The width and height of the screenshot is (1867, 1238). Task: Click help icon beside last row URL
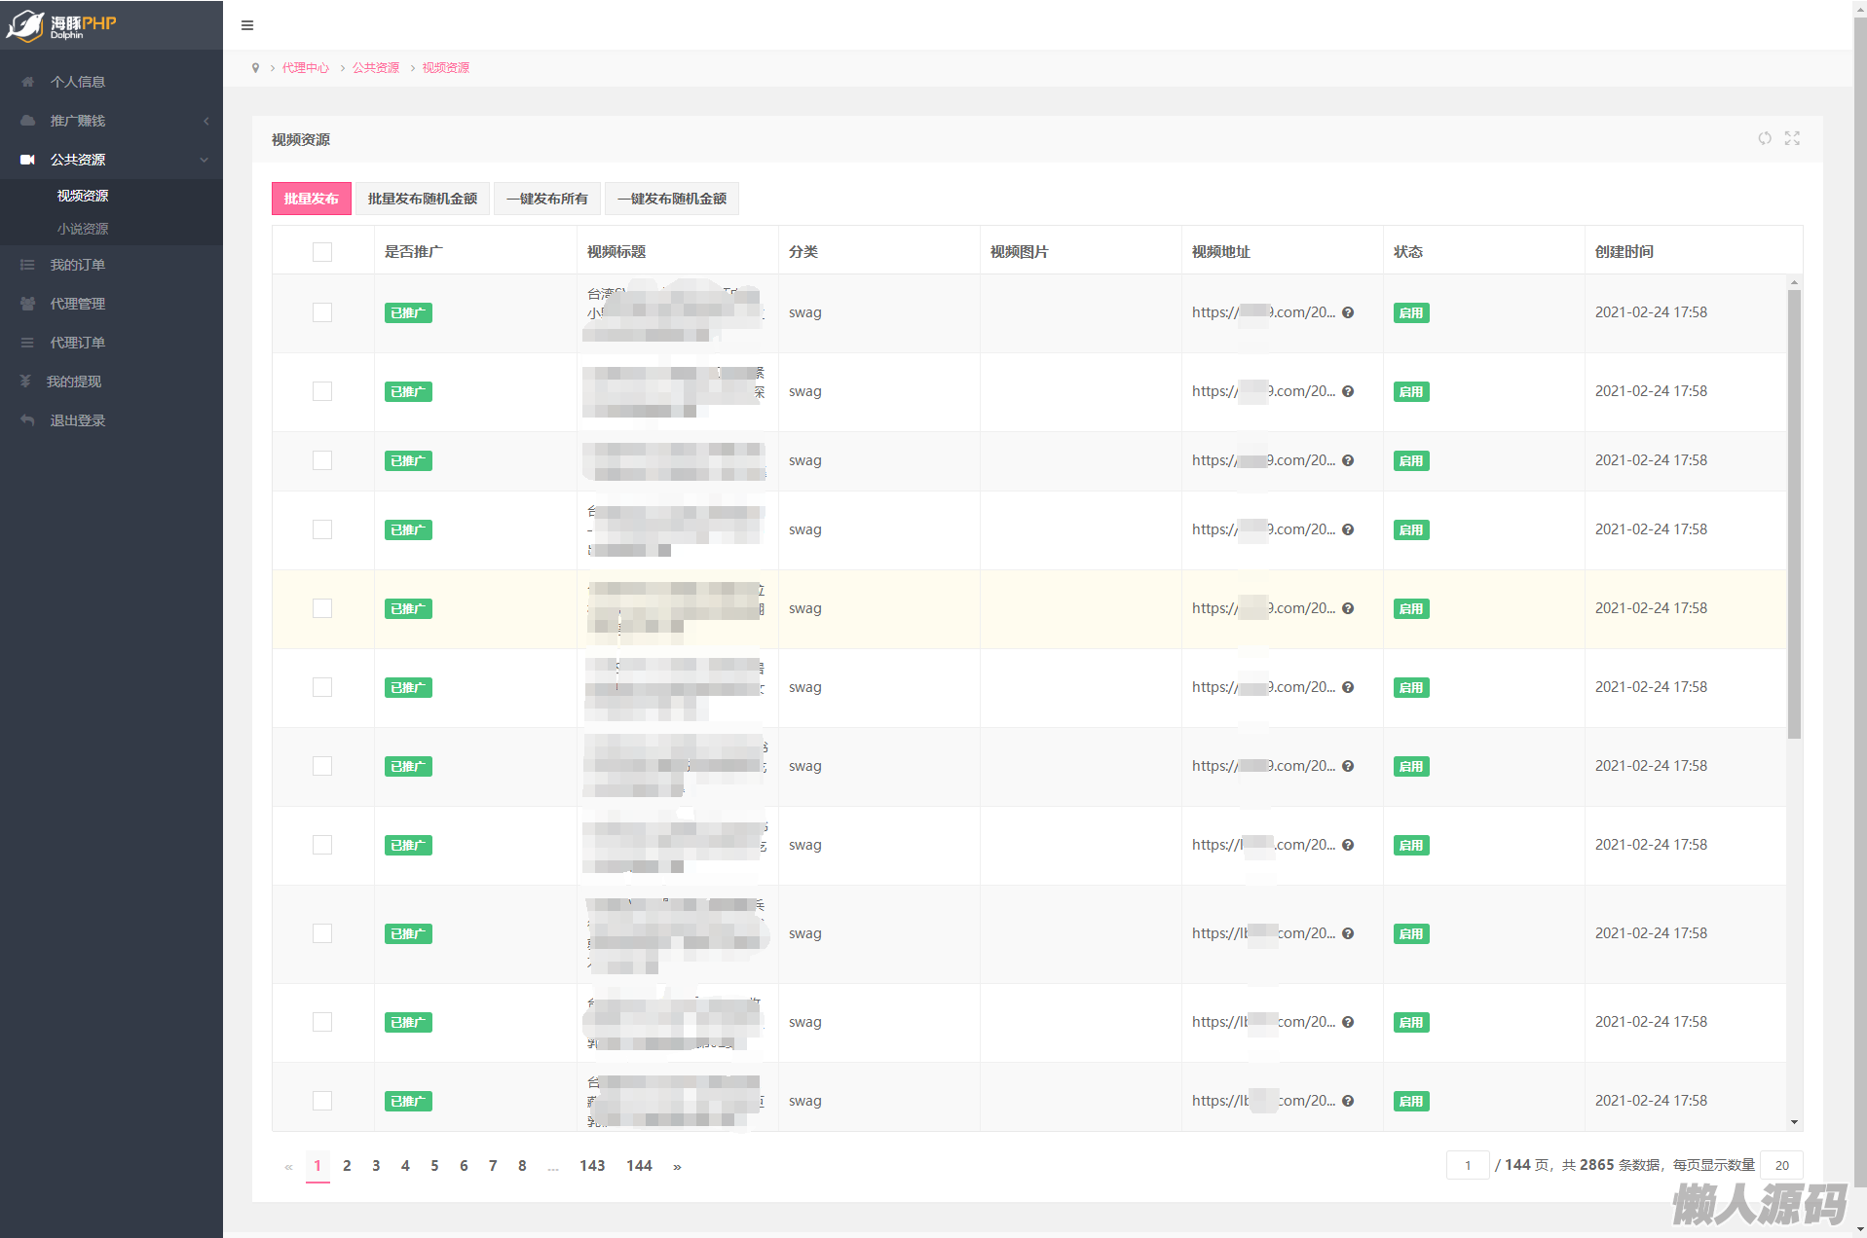point(1348,1101)
